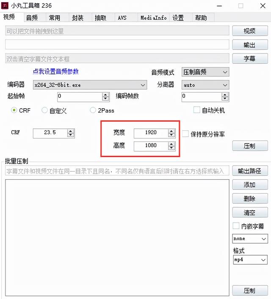271x299 pixels.
Task: Click the 编码帧数 number field
Action: tap(202, 97)
